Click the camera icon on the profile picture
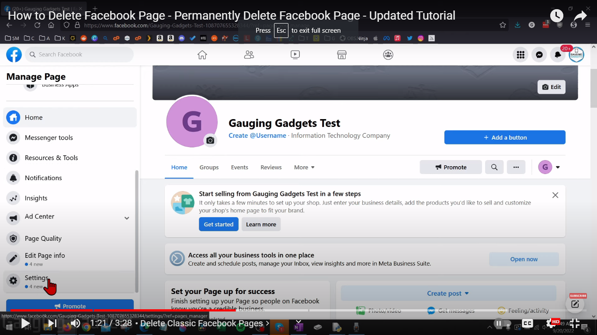Screen dimensions: 597x335 210,140
